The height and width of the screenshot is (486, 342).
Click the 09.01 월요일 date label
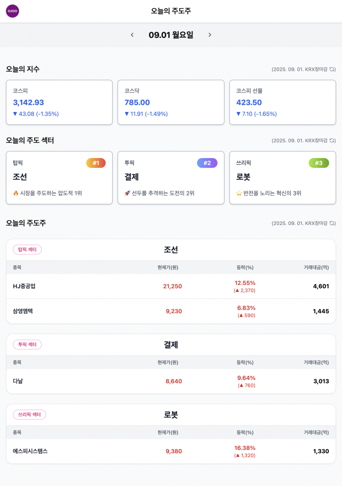[171, 35]
